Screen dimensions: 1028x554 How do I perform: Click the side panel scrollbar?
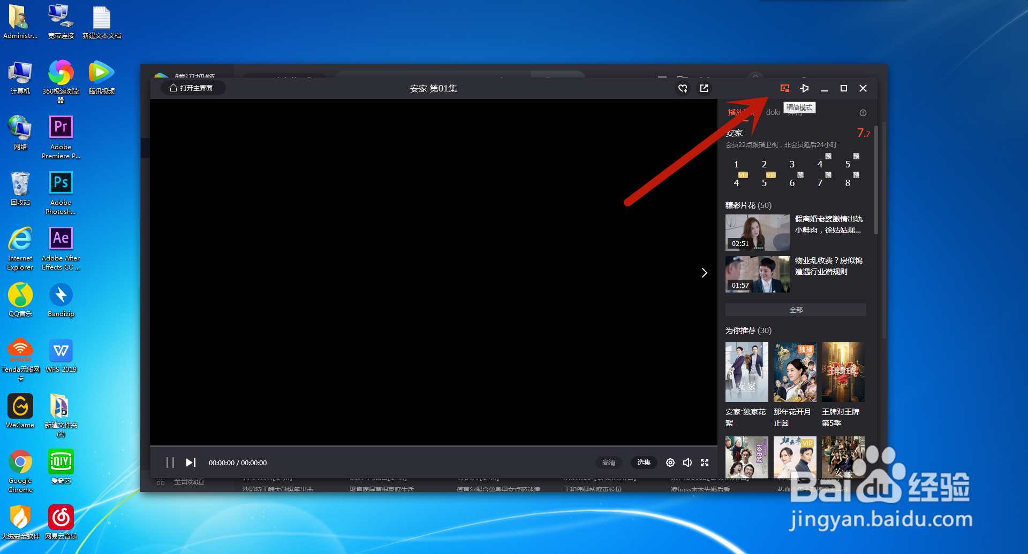coord(876,179)
